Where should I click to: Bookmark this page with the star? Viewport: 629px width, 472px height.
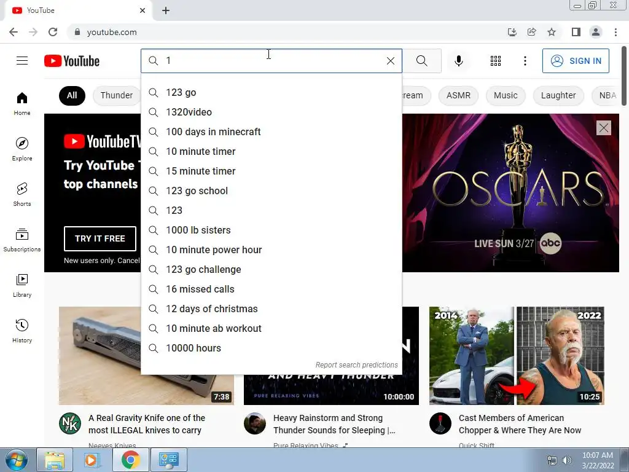[x=552, y=32]
